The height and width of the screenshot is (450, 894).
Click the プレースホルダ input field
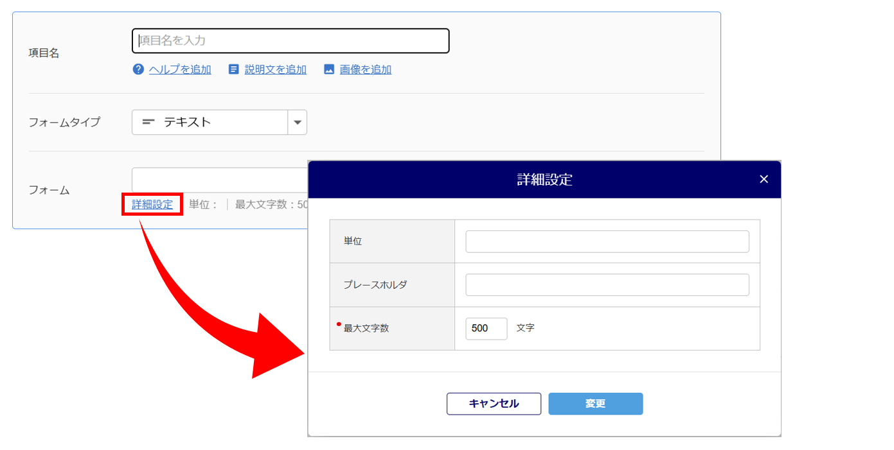coord(607,285)
